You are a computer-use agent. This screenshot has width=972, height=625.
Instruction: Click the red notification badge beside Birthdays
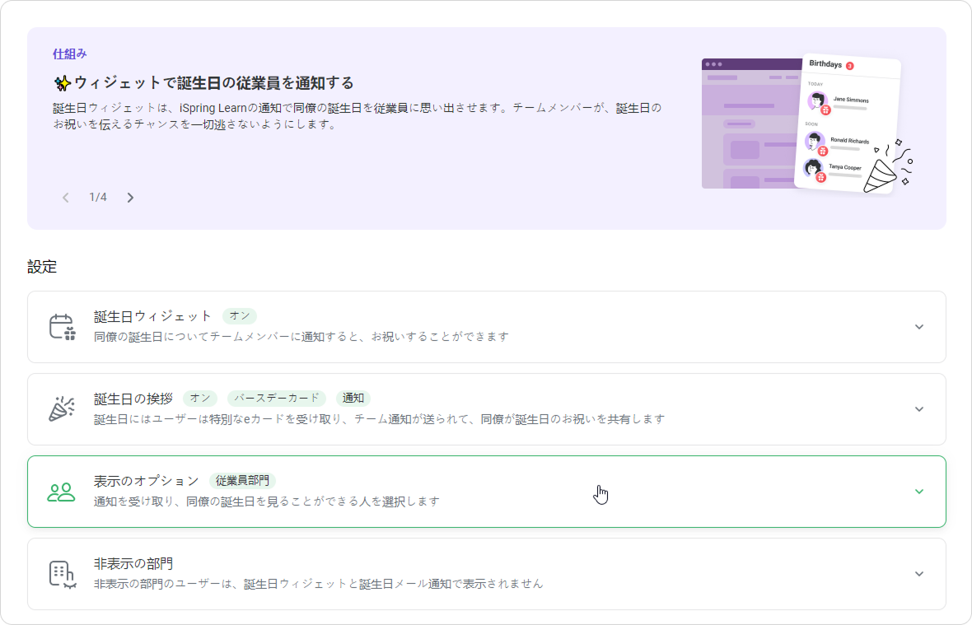(x=849, y=66)
